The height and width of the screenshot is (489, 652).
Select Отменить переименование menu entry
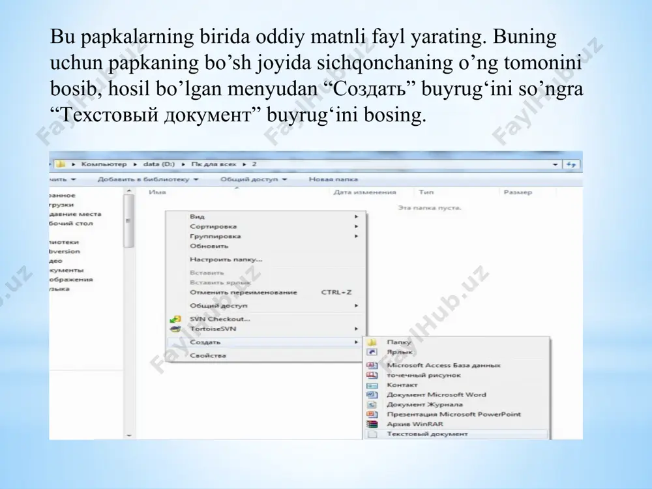(x=266, y=292)
